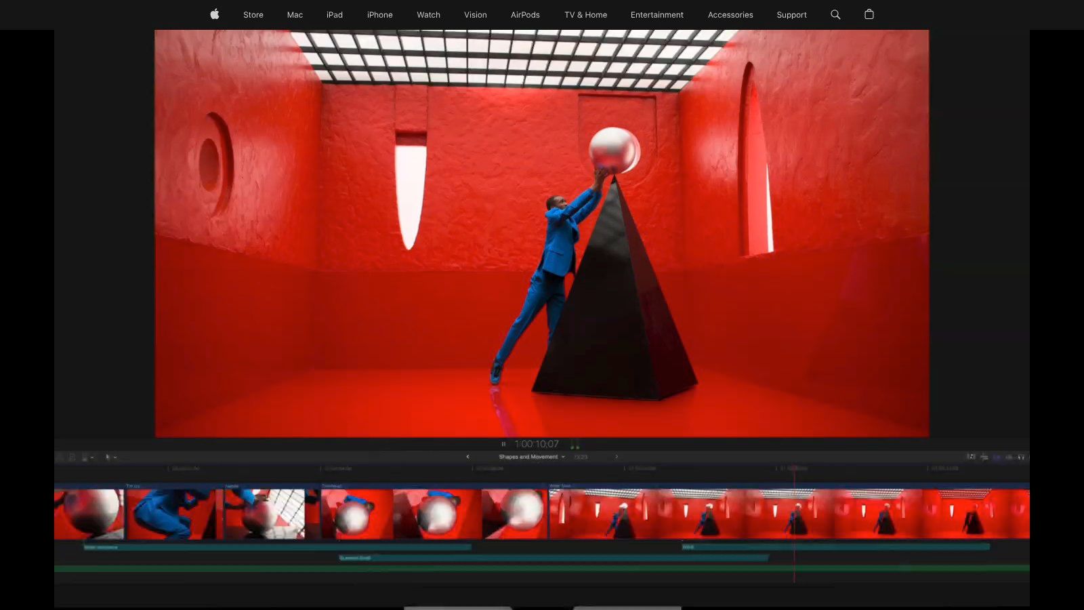
Task: Visit the Watch section
Action: tap(429, 14)
